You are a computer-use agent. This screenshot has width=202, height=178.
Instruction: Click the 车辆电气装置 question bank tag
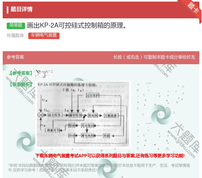point(44,36)
